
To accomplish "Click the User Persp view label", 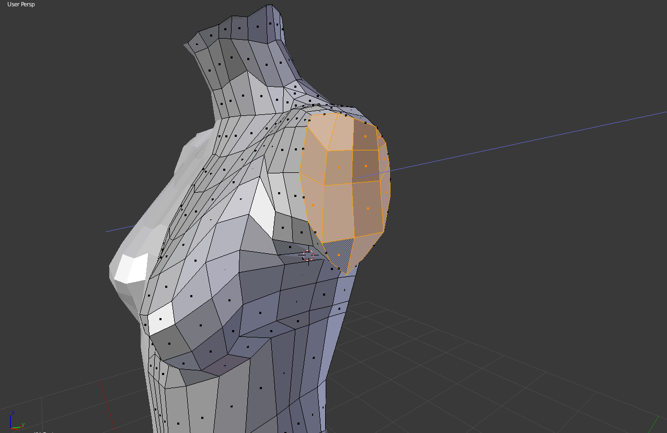I will point(21,4).
